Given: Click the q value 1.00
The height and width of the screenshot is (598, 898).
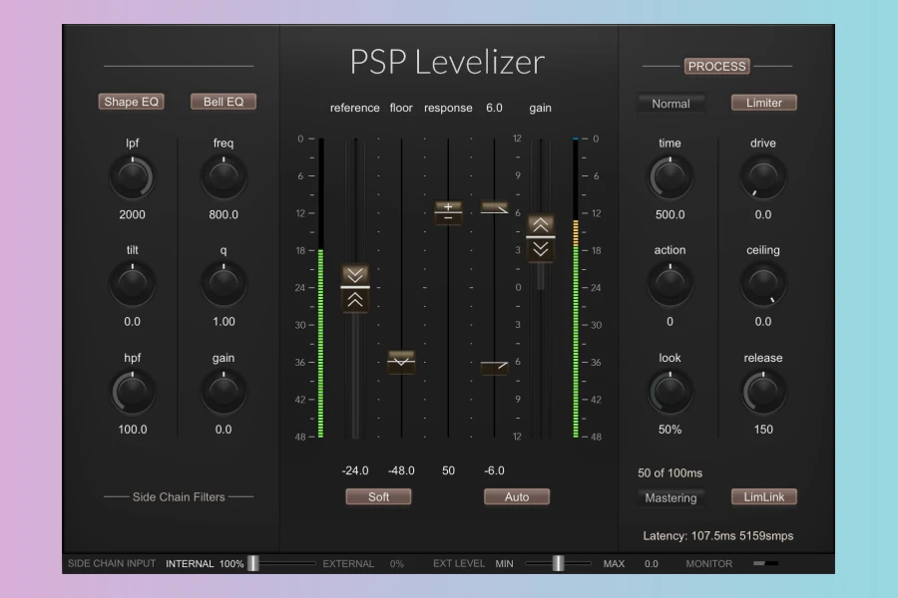Looking at the screenshot, I should (224, 322).
